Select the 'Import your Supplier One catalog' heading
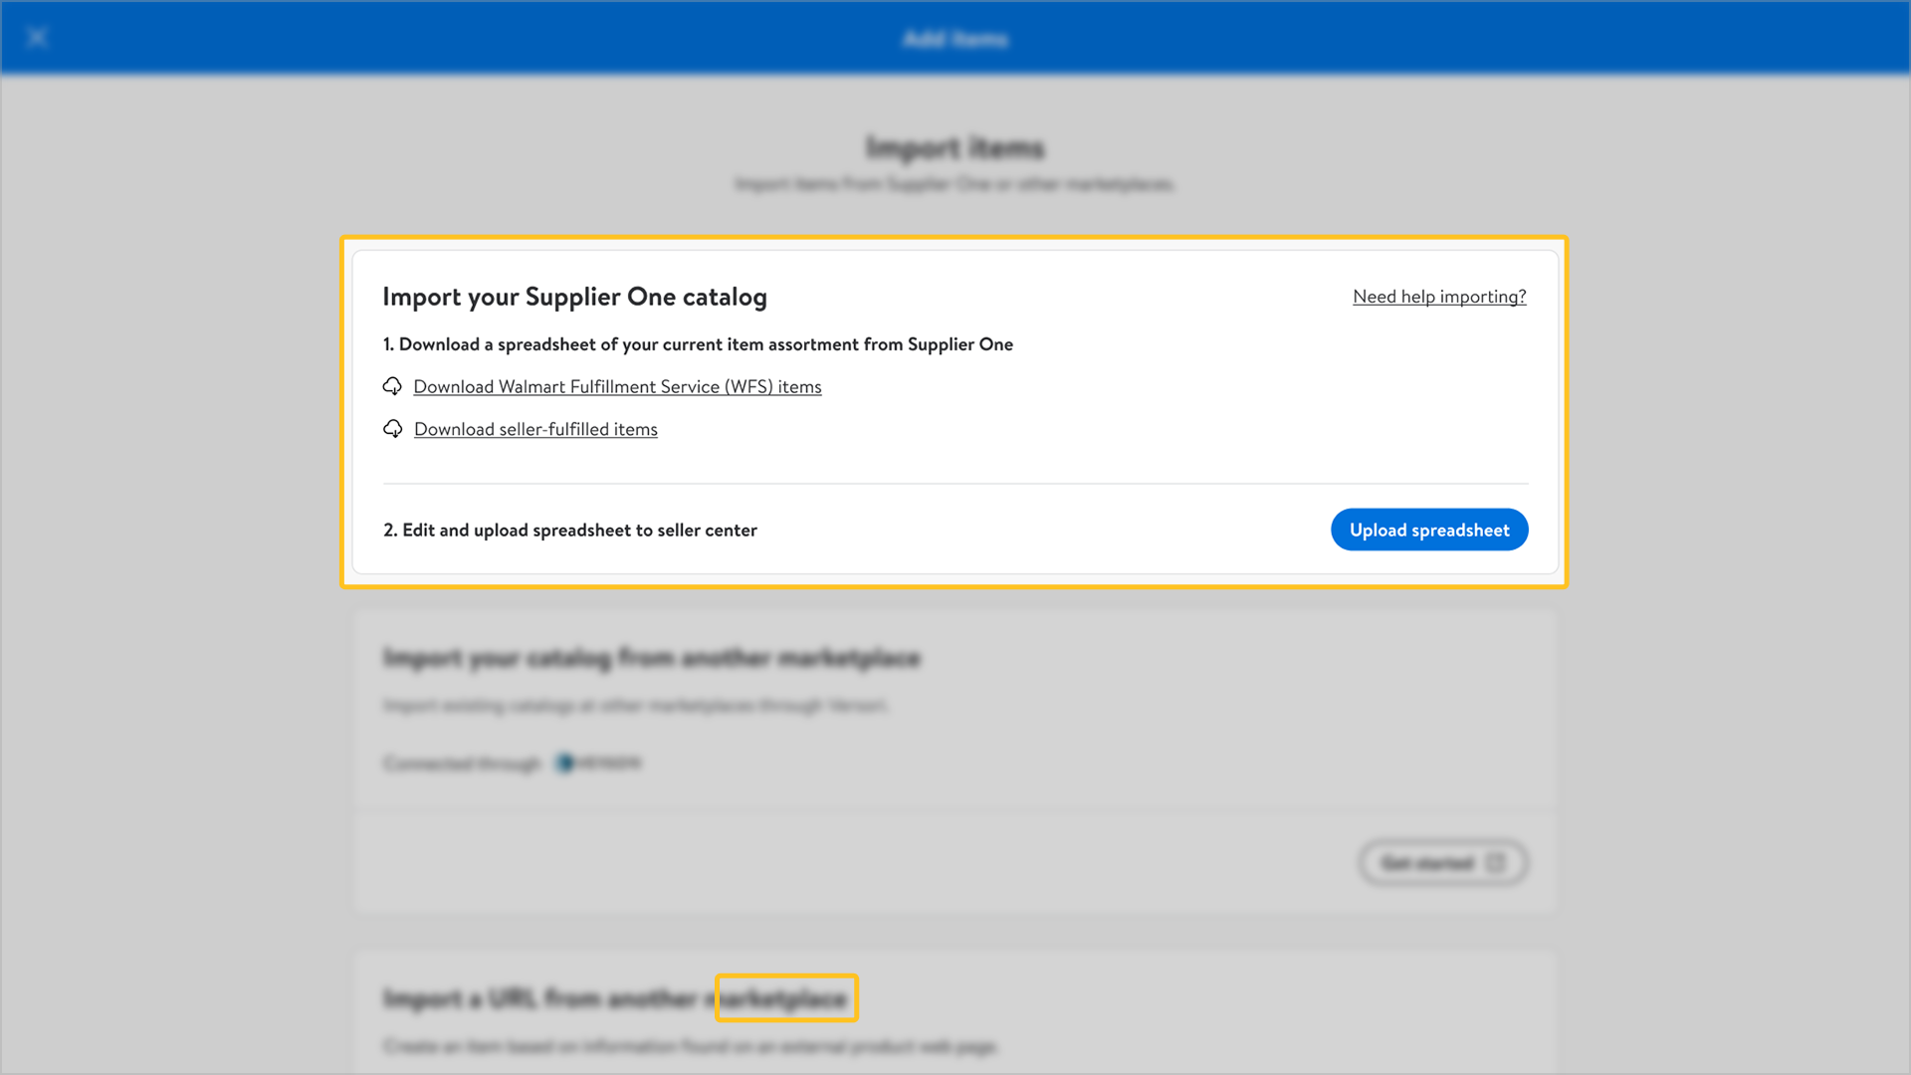The width and height of the screenshot is (1911, 1075). [574, 297]
